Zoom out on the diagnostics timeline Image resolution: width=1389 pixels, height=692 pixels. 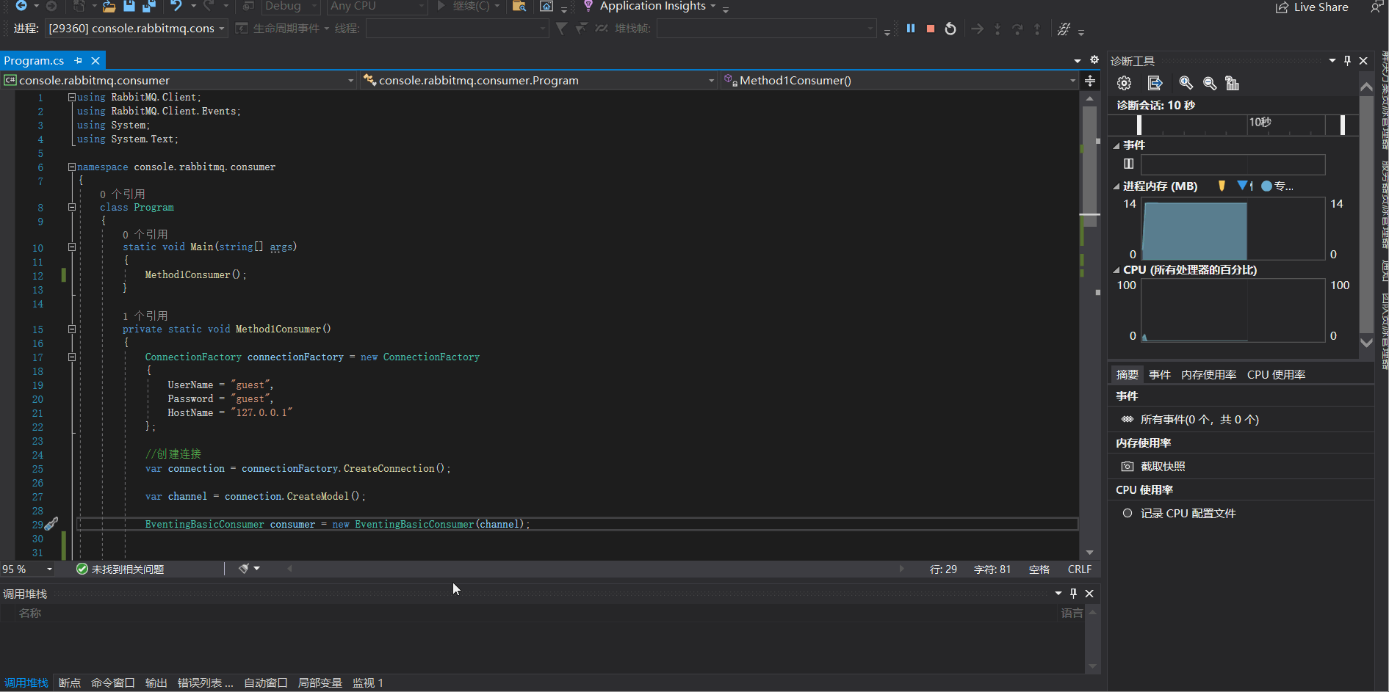point(1210,84)
